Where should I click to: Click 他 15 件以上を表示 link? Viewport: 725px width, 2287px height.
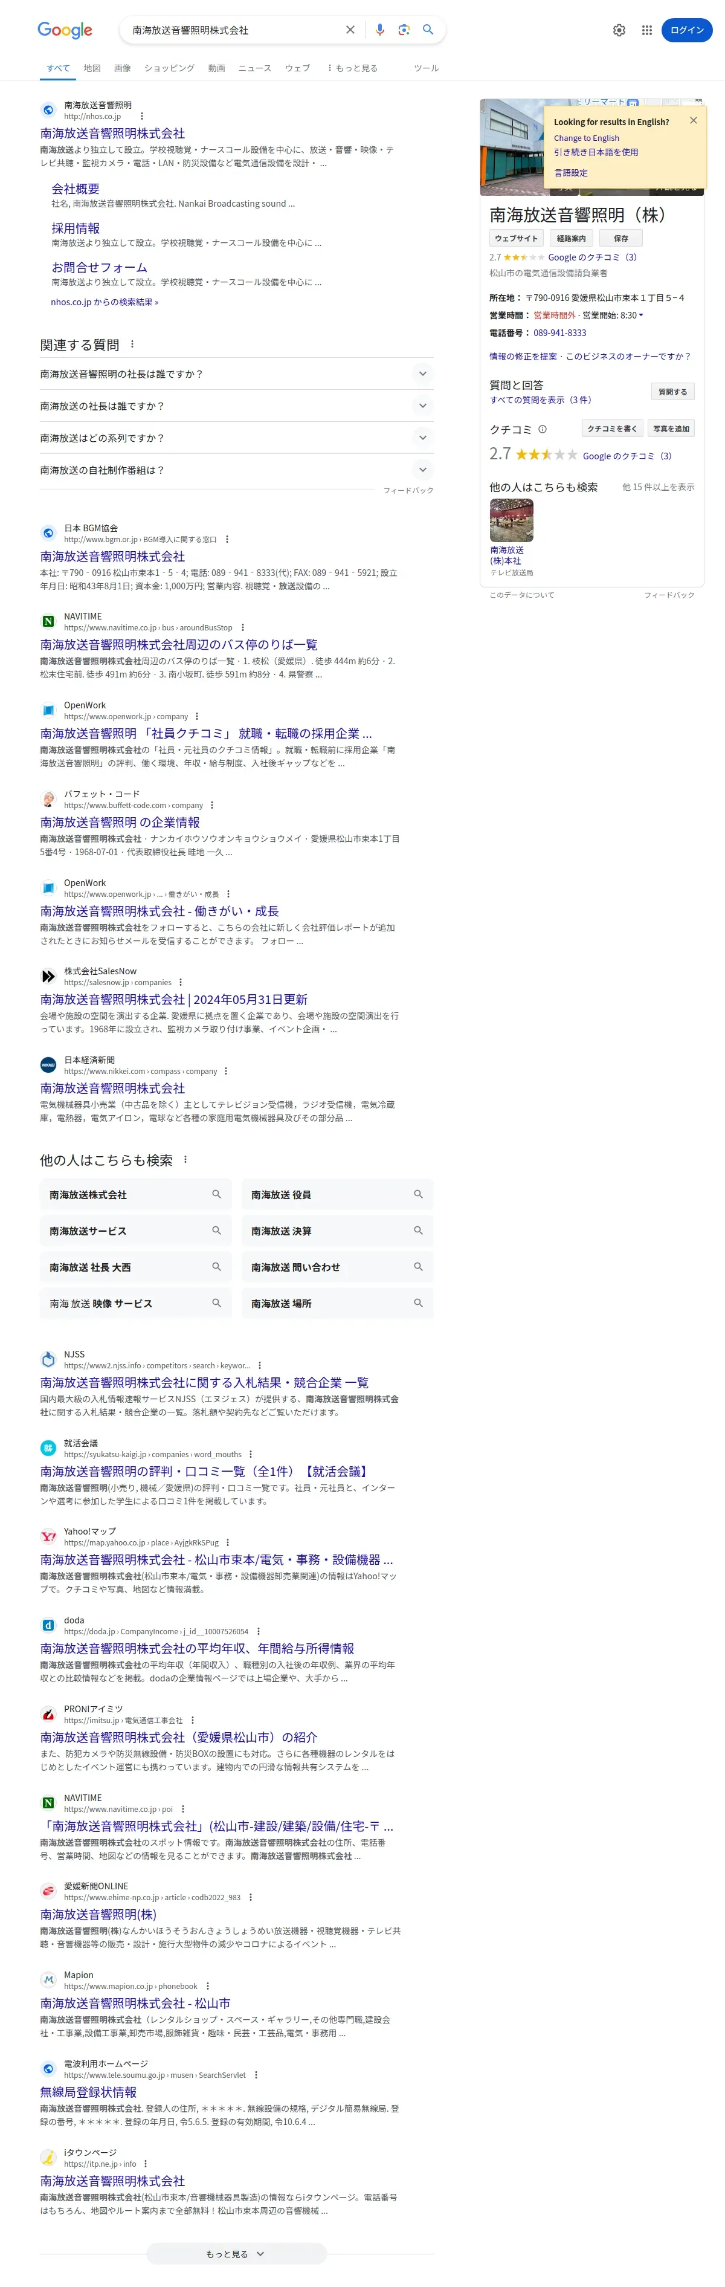tap(659, 487)
